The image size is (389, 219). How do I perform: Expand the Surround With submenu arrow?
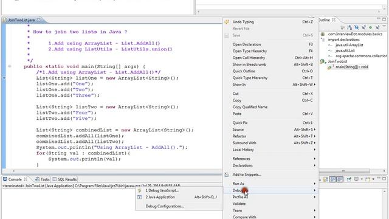point(315,143)
